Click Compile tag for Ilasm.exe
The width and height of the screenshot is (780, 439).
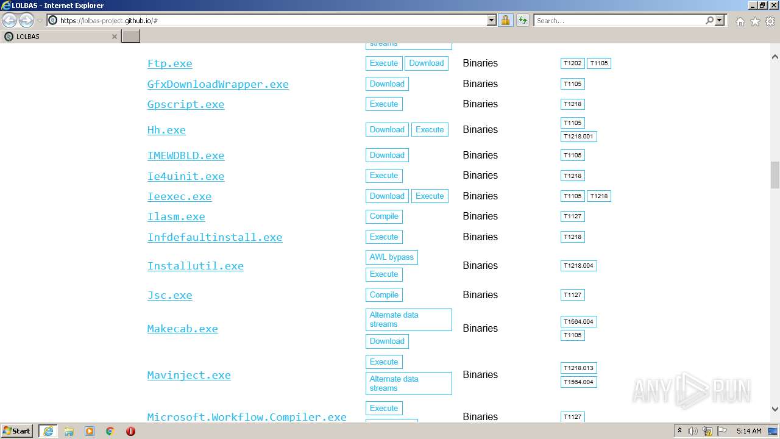[384, 216]
